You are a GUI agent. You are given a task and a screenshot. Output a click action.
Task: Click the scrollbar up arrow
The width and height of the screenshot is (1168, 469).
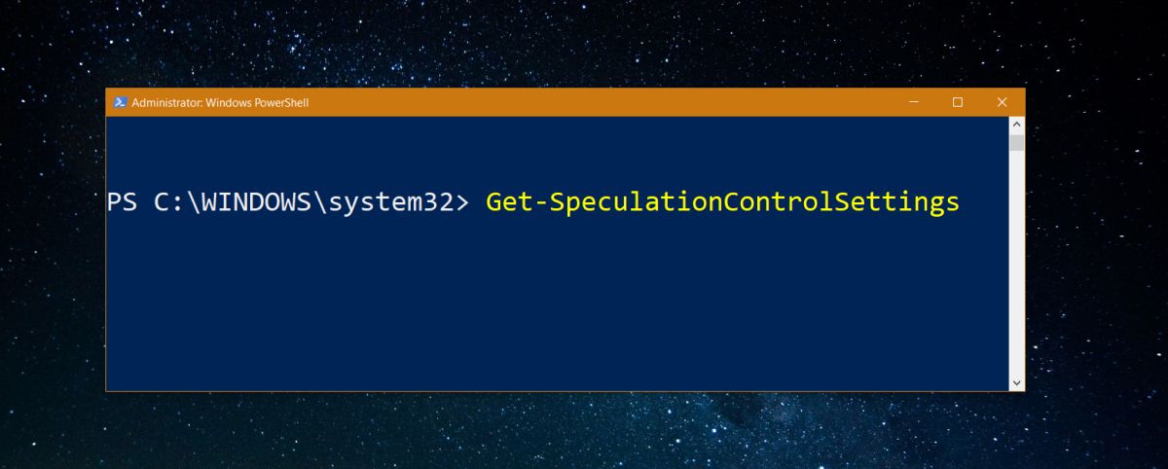click(x=1017, y=125)
